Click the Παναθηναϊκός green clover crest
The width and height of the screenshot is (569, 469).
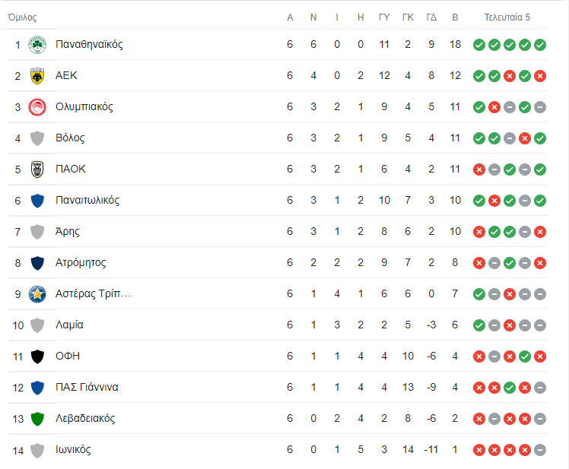[x=37, y=45]
